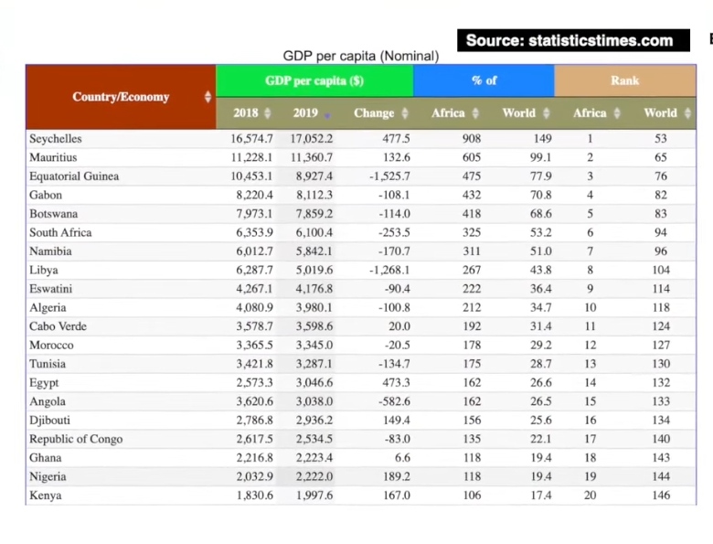The image size is (713, 544).
Task: Click sort arrows beside Rank World column
Action: pyautogui.click(x=687, y=112)
